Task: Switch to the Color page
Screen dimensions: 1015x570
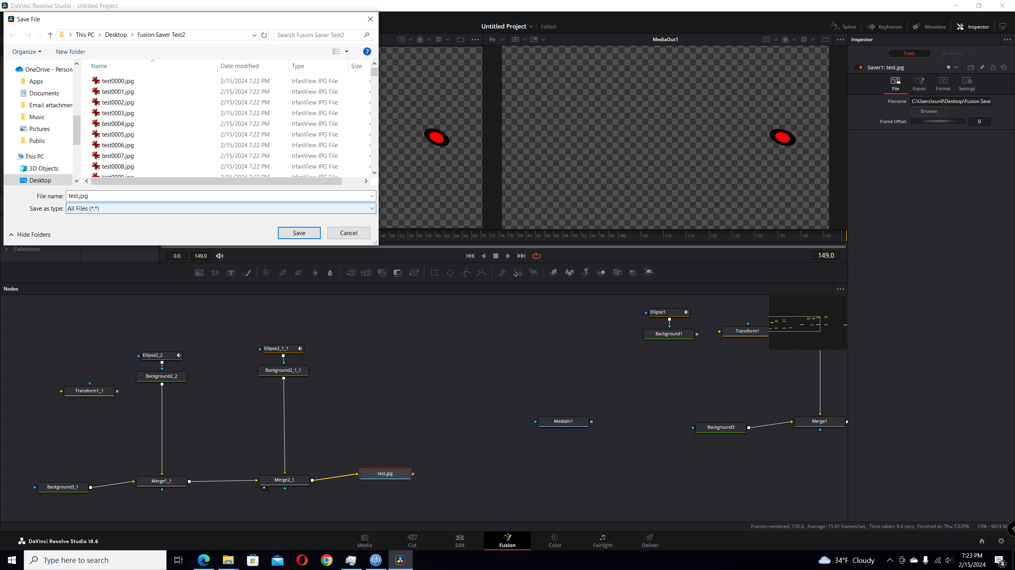Action: tap(555, 541)
